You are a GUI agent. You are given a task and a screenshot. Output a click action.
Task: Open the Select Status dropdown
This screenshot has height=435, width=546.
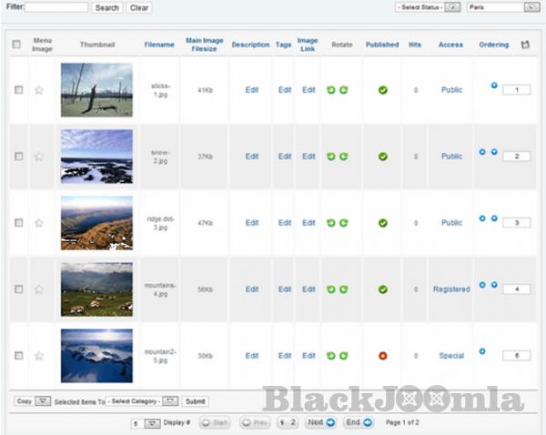(x=427, y=7)
